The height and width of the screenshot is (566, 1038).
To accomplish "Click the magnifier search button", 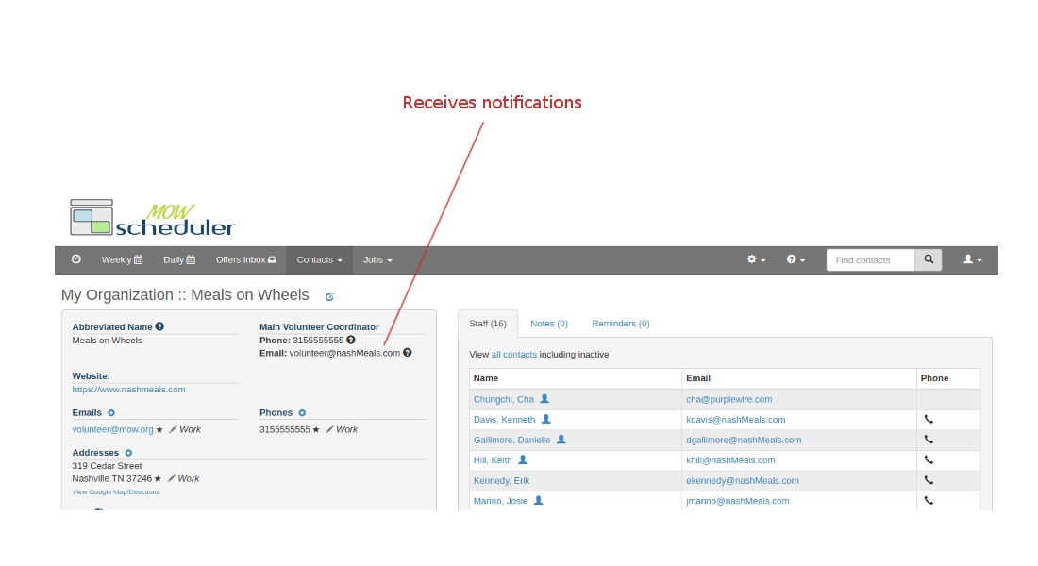I will click(929, 260).
